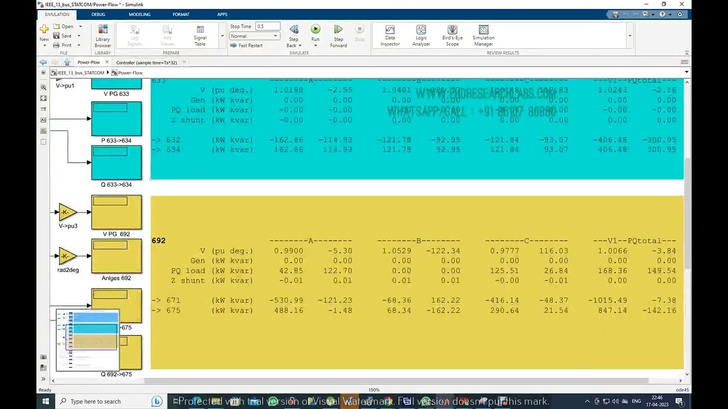Open the Windows Start menu
Viewport: 728px width, 409px height.
click(45, 401)
